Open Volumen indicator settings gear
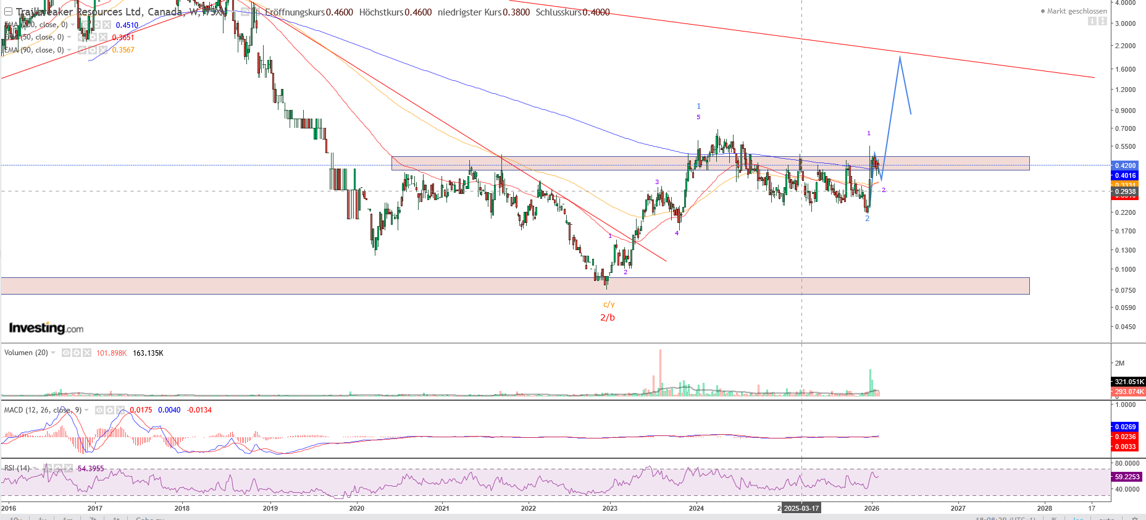This screenshot has height=520, width=1146. coord(77,353)
